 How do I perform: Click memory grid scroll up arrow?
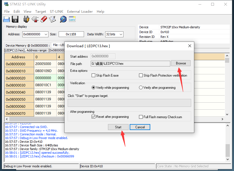tap(227, 56)
